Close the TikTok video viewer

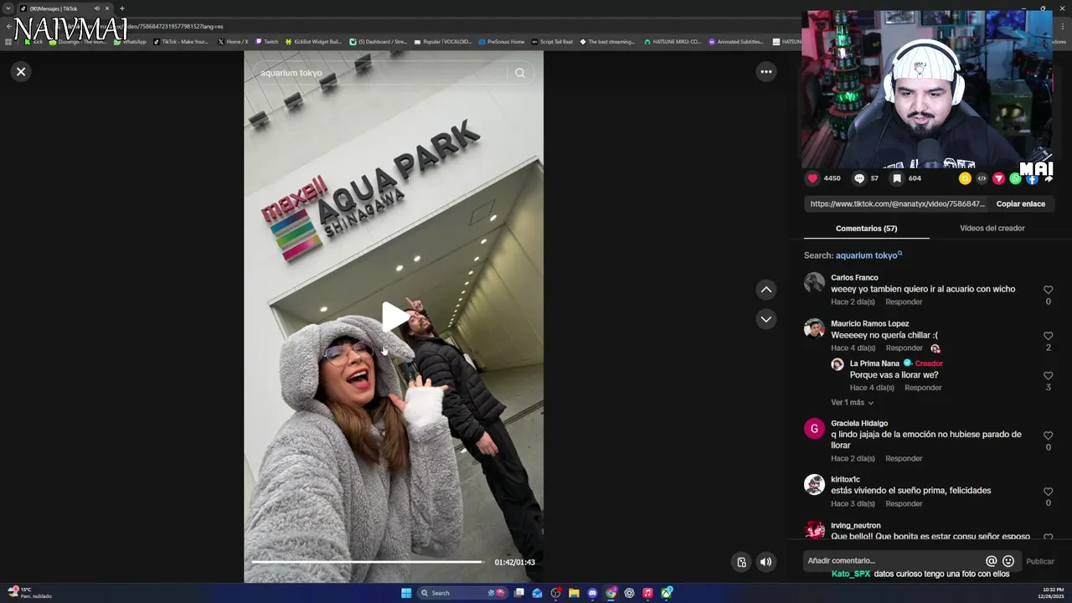(21, 72)
